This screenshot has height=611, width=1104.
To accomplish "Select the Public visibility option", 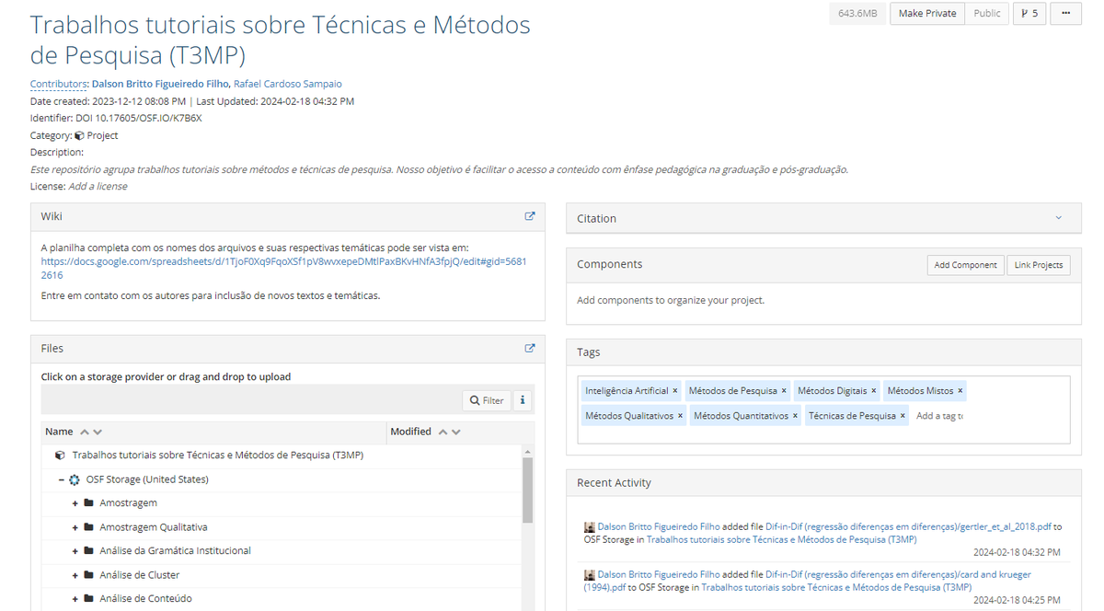I will 987,14.
